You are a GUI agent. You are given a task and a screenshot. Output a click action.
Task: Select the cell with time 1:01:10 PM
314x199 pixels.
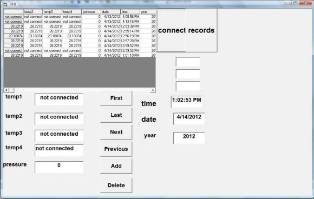(130, 55)
